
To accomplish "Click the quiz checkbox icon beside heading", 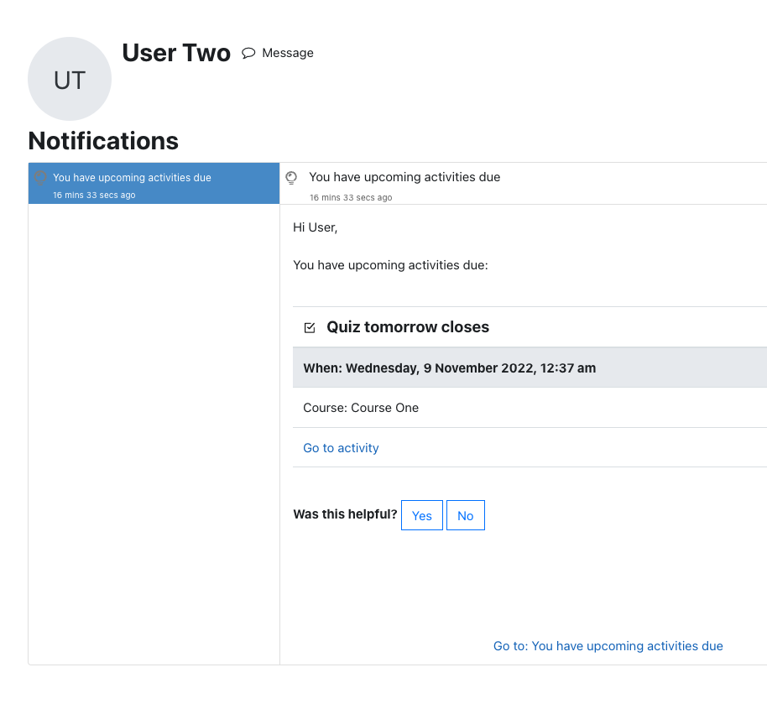I will pos(310,327).
